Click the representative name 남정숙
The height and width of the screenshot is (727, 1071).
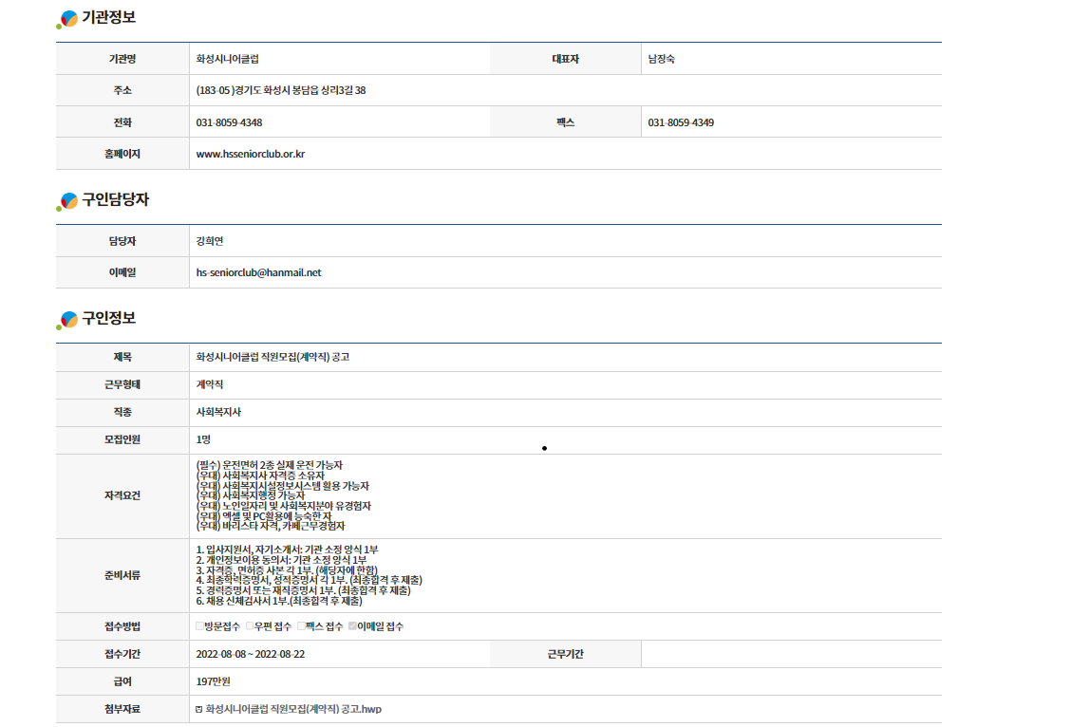click(x=661, y=60)
